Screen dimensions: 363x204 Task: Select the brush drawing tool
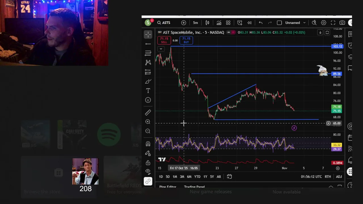148,81
